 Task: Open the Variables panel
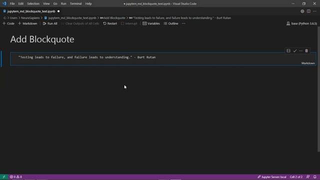point(151,23)
